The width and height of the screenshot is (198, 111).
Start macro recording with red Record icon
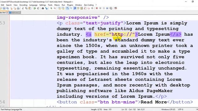coord(97,8)
